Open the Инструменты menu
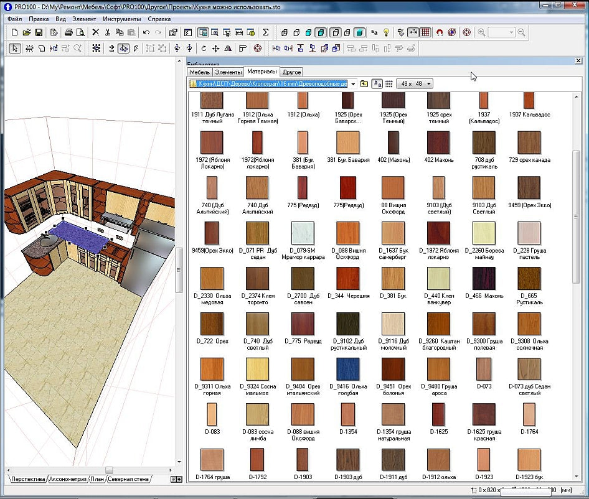The height and width of the screenshot is (499, 589). [x=121, y=19]
